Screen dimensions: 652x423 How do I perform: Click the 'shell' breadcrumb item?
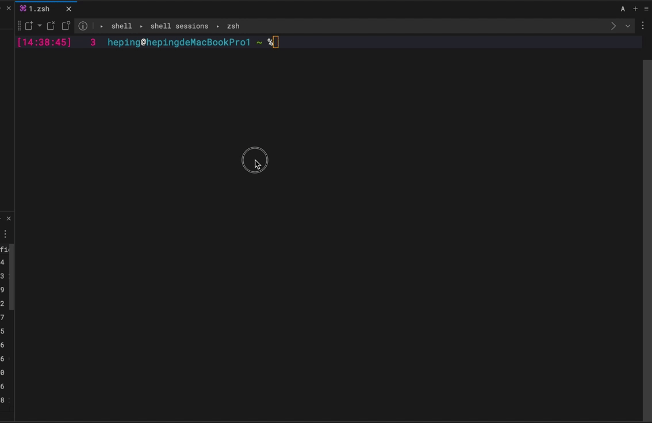[121, 26]
